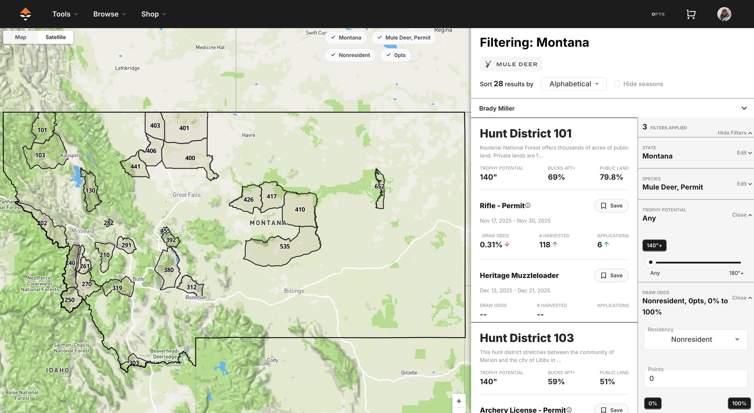The width and height of the screenshot is (754, 413).
Task: Zoom in on the map with plus icon
Action: [459, 401]
